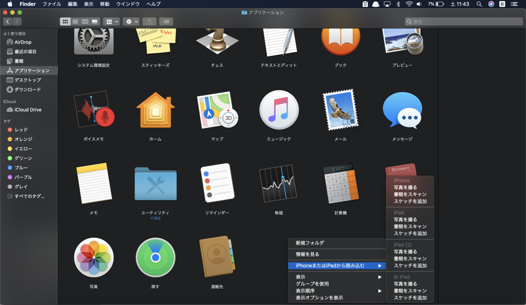Choose 書類をスキャン under iPad (2)
Screen dimensions: 526x305
coord(410,259)
